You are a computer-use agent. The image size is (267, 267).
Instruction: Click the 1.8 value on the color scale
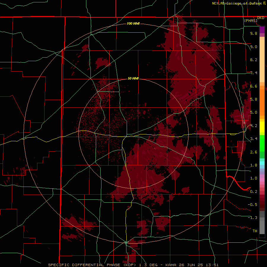point(254,165)
